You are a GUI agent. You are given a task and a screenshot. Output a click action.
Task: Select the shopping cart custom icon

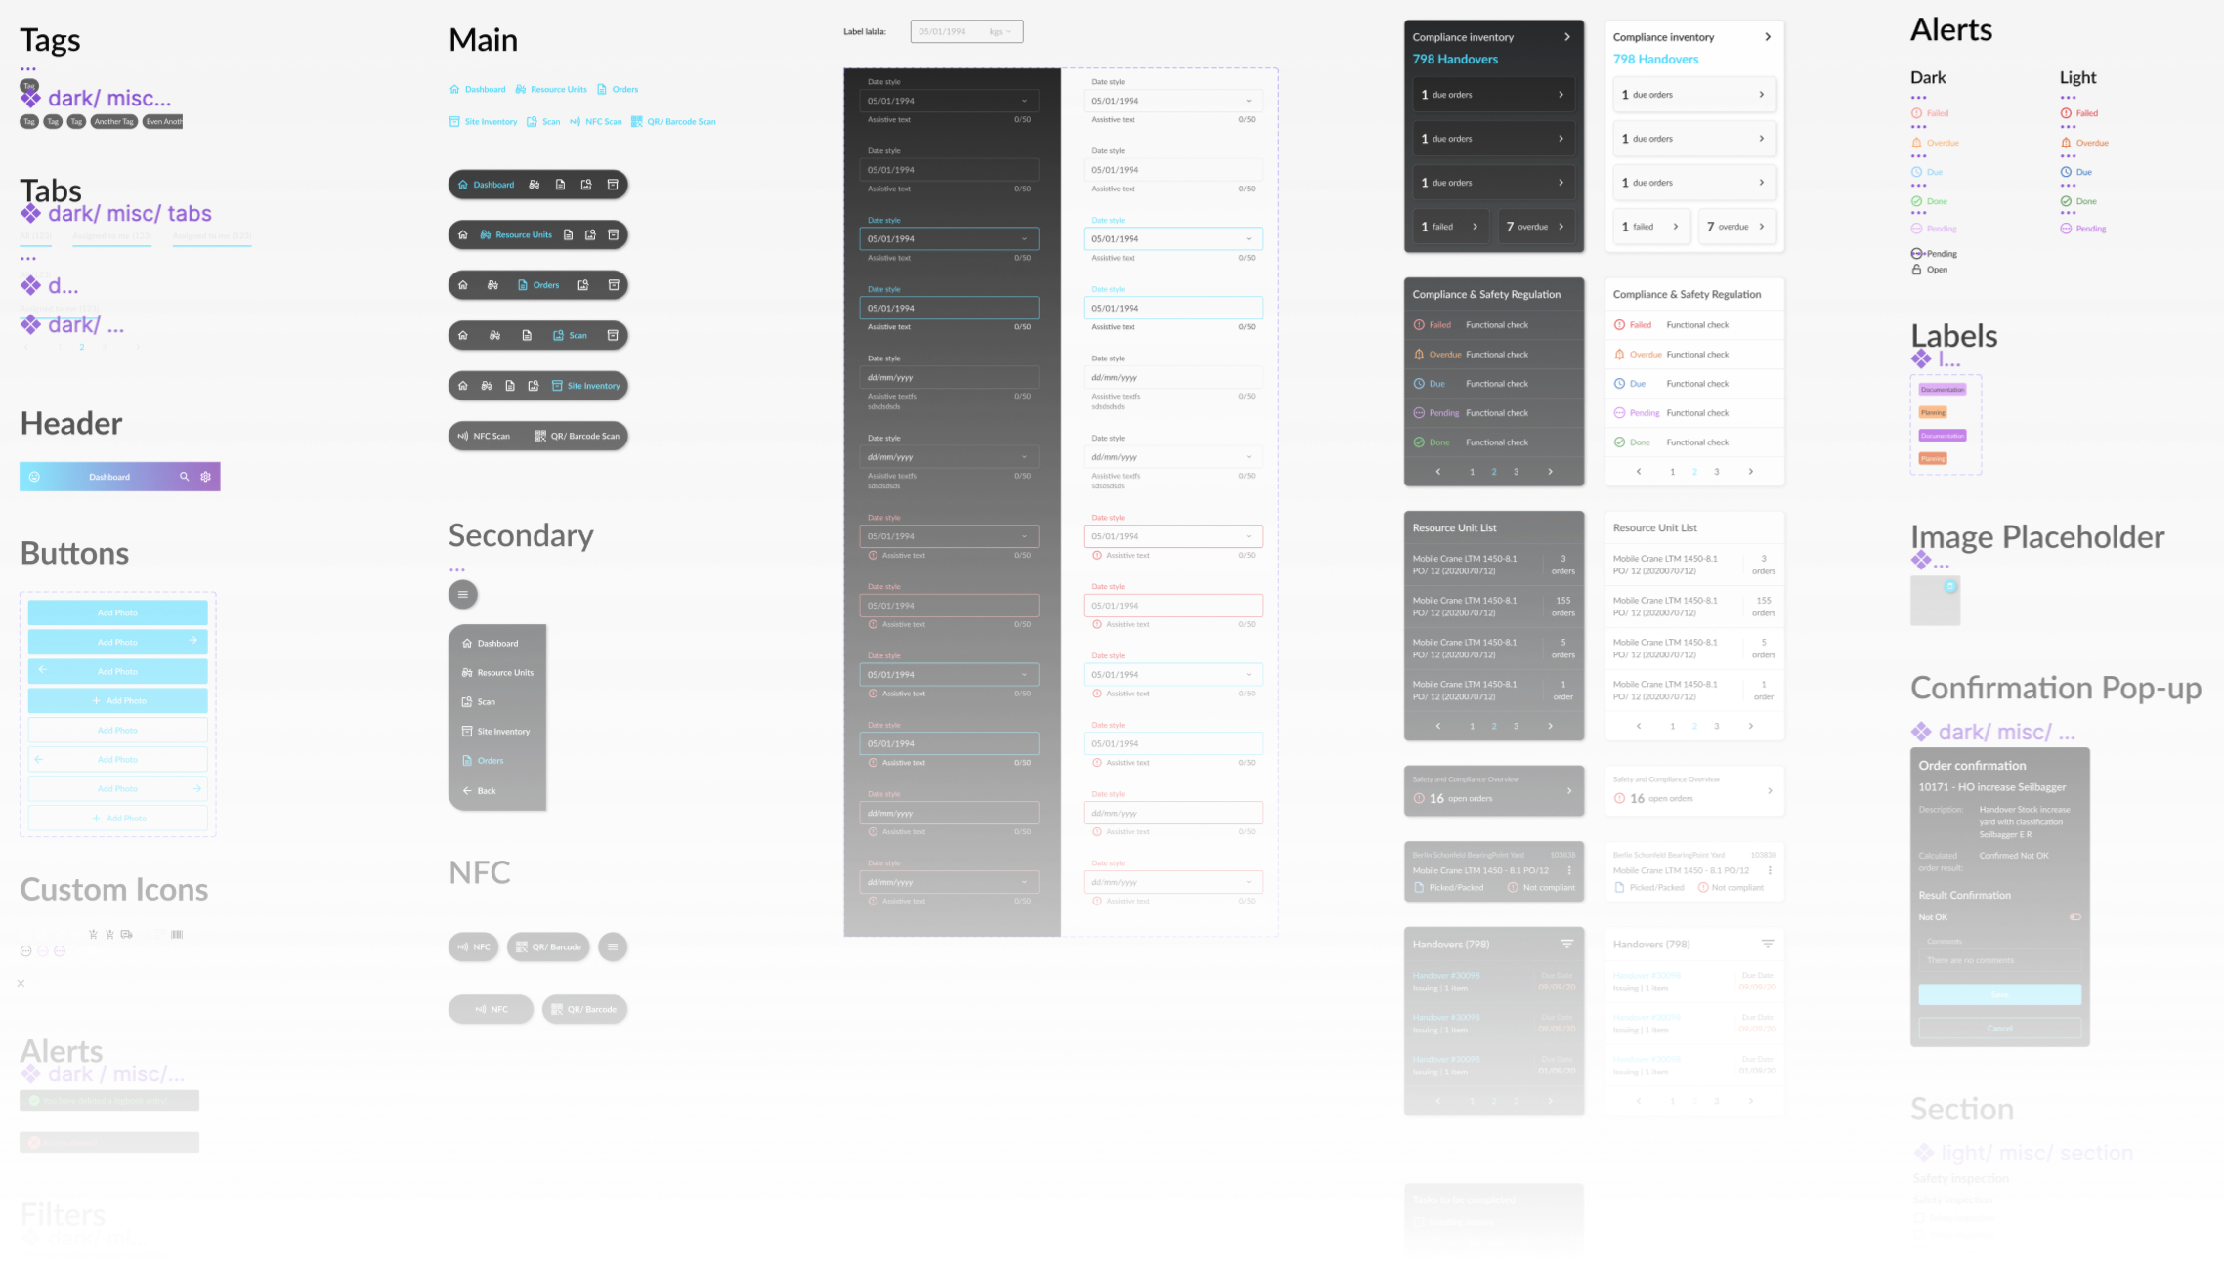click(x=94, y=934)
